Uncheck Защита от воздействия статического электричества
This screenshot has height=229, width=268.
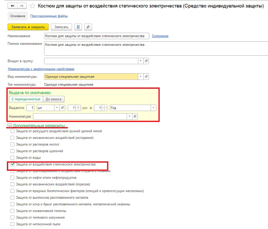point(12,164)
